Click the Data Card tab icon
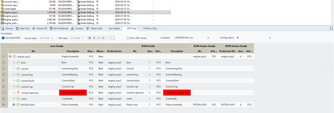The width and height of the screenshot is (334, 113). [x=17, y=28]
